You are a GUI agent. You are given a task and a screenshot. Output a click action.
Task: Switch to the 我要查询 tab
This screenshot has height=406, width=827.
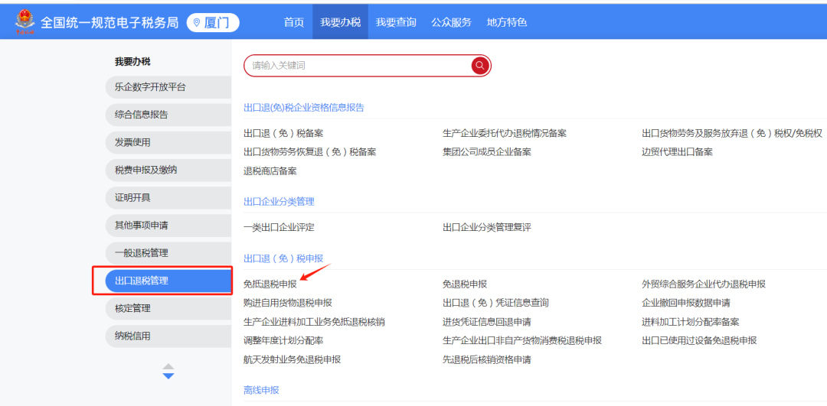pos(396,22)
